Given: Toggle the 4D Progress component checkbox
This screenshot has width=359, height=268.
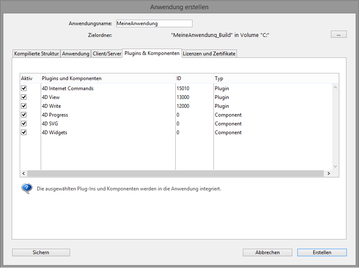Looking at the screenshot, I should pyautogui.click(x=24, y=115).
